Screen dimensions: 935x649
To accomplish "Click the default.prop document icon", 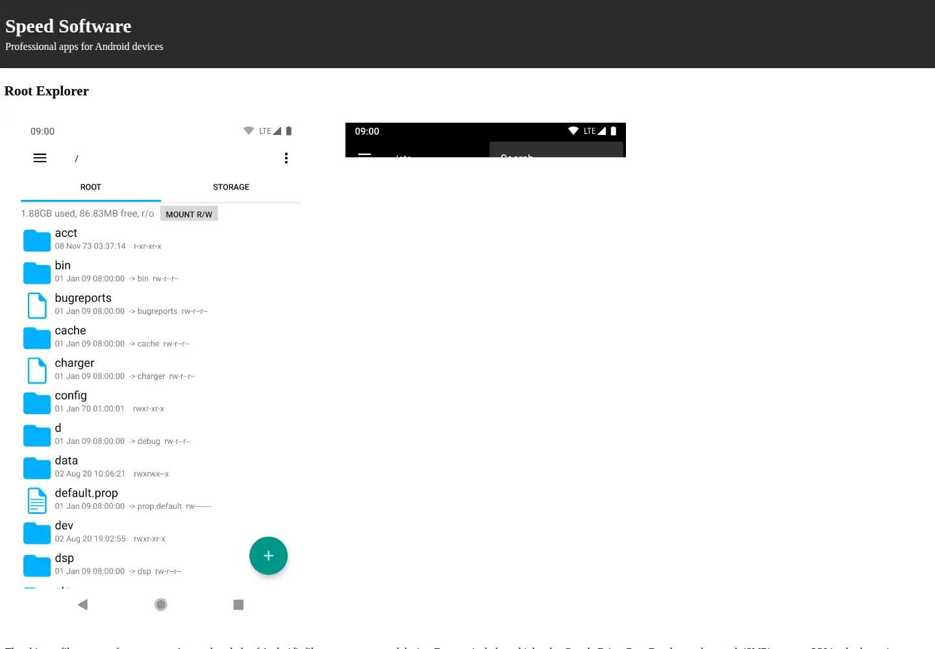I will [37, 500].
